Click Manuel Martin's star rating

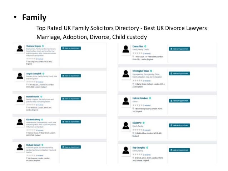point(31,105)
